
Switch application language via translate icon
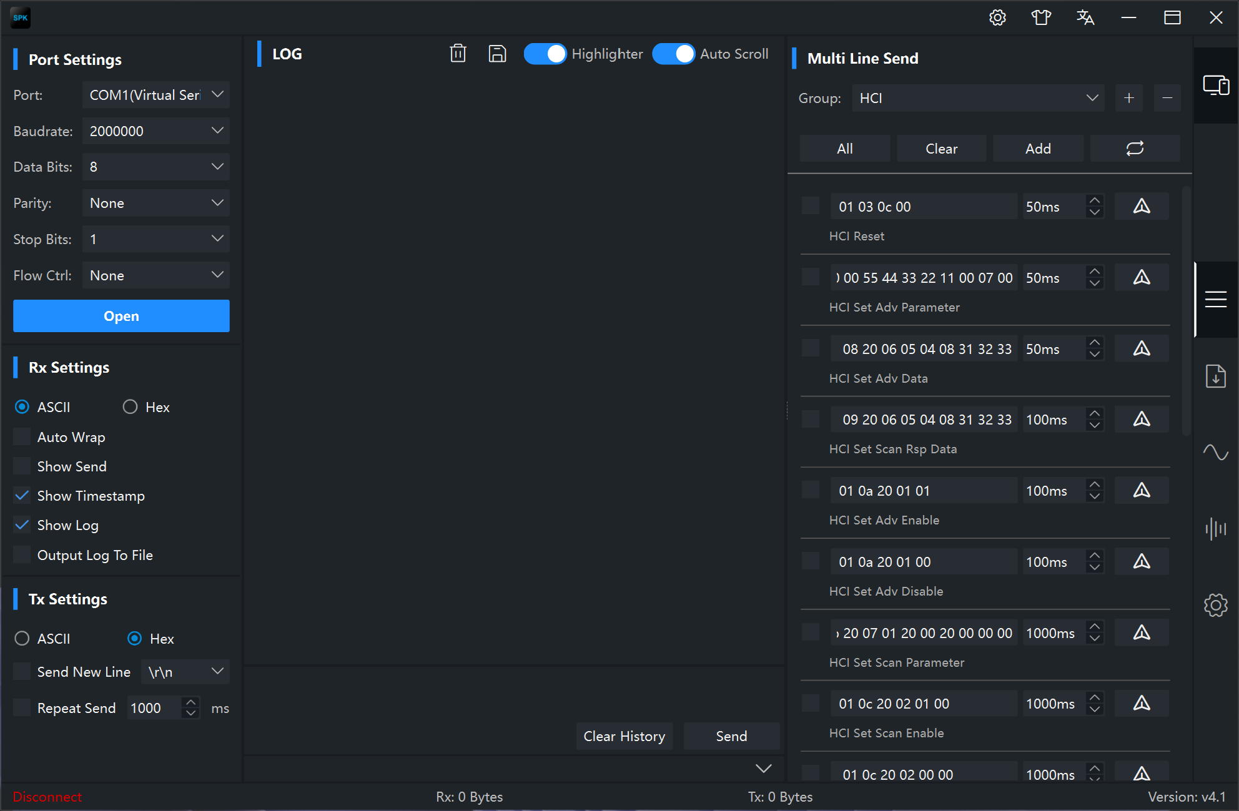click(1085, 17)
